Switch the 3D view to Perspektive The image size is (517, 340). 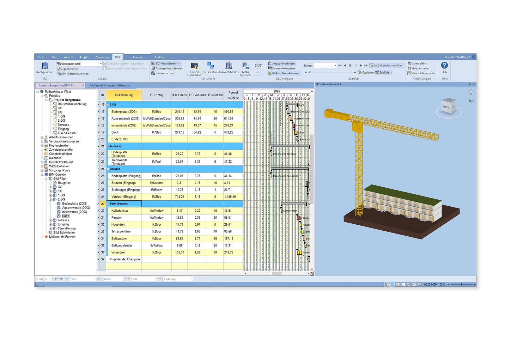pos(210,68)
